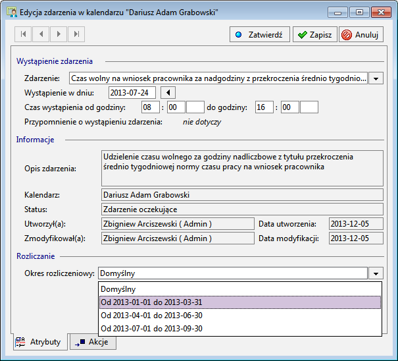Image resolution: width=398 pixels, height=361 pixels.
Task: Click the previous record arrow
Action: click(41, 34)
